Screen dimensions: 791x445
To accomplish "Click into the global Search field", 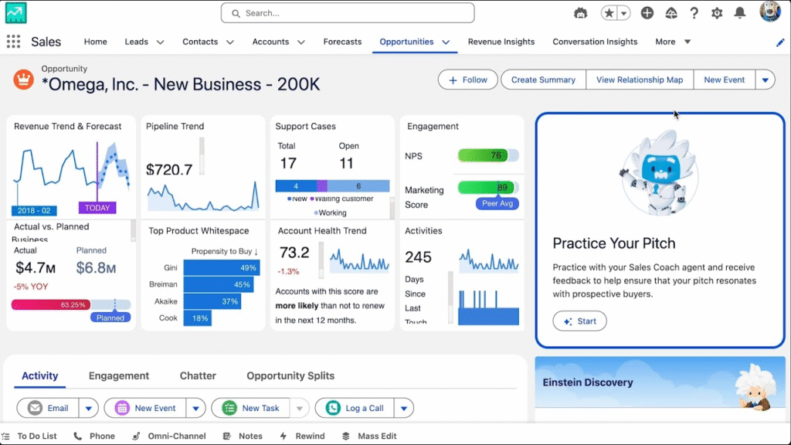I will pyautogui.click(x=348, y=13).
